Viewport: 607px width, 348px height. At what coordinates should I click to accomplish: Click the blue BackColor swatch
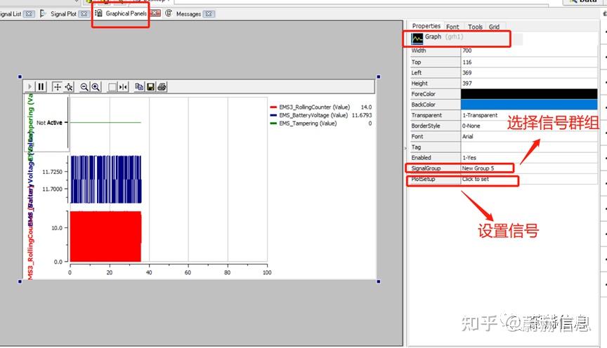coord(529,105)
